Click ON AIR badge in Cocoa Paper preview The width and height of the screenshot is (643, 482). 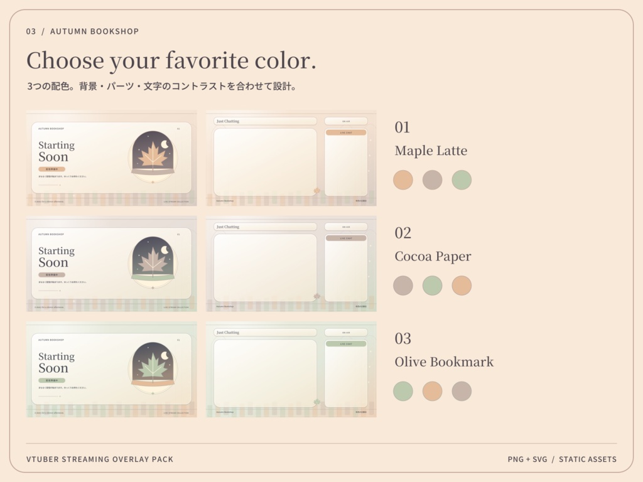pos(346,227)
